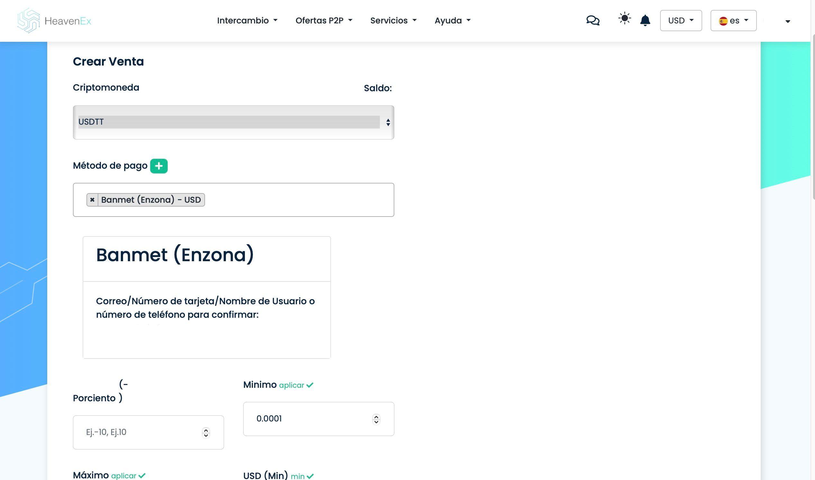The width and height of the screenshot is (815, 480).
Task: Open the Servicios menu
Action: point(393,21)
